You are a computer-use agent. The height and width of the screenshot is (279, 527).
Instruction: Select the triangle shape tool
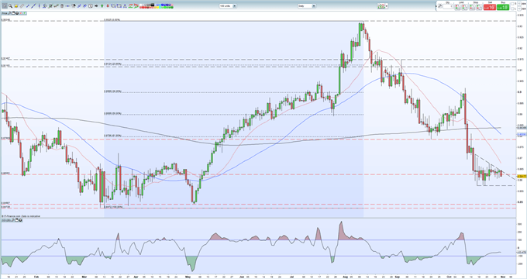point(125,5)
